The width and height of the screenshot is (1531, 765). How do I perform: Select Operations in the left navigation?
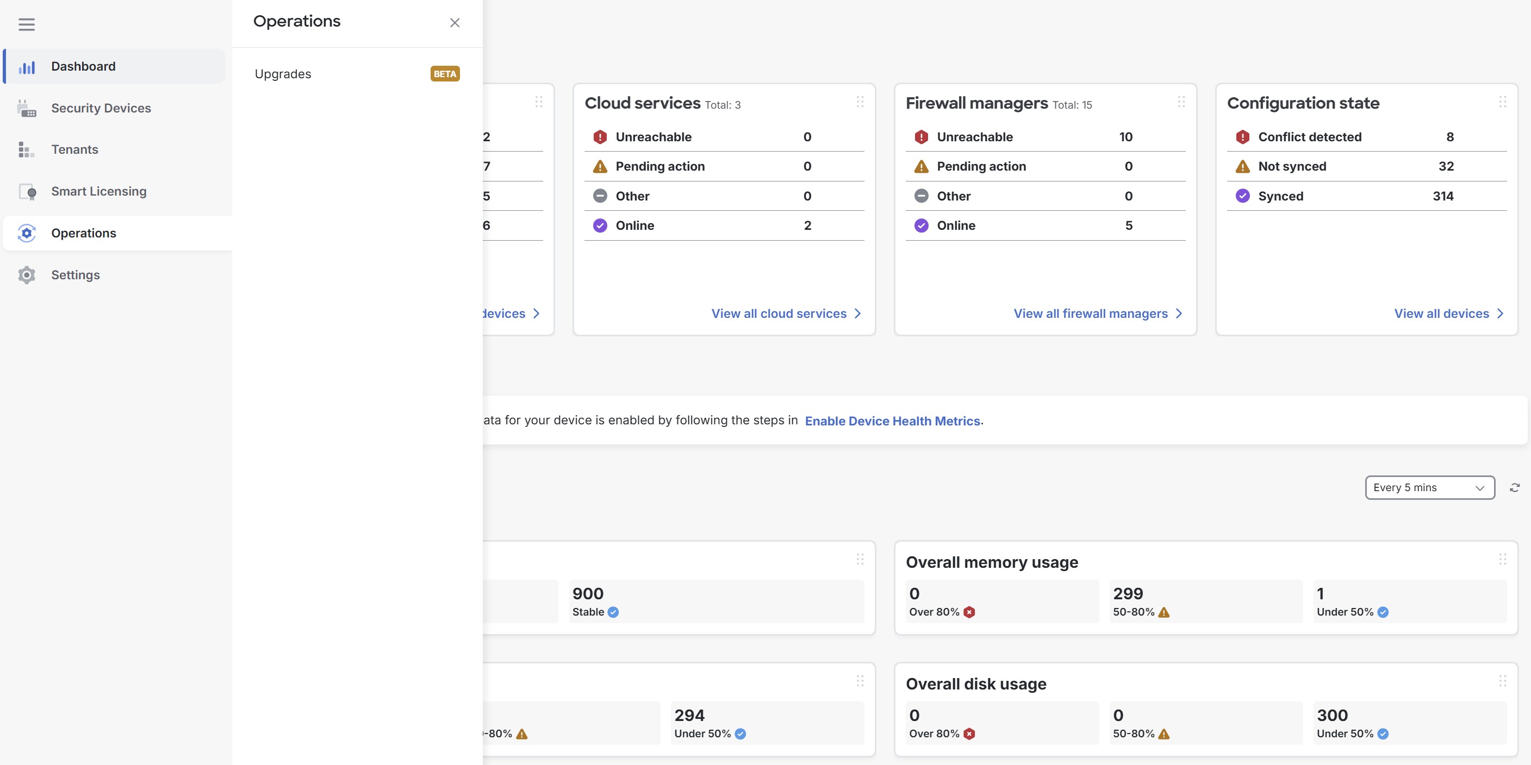tap(83, 233)
